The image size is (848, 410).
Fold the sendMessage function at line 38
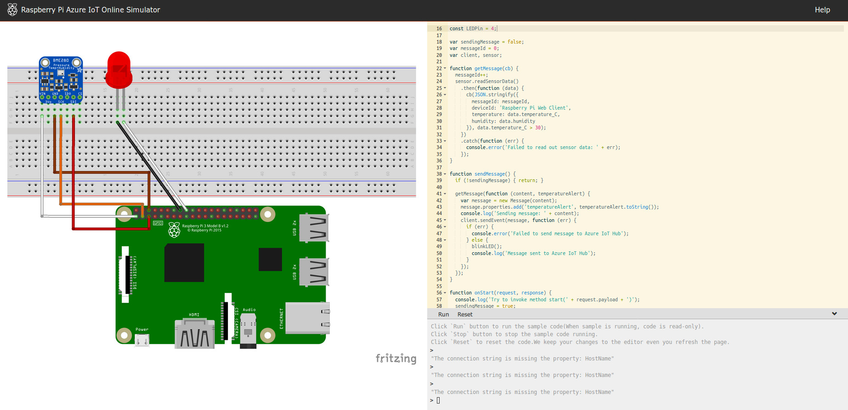tap(445, 174)
